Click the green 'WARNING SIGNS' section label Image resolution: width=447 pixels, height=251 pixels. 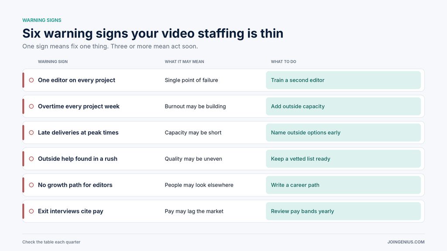42,20
